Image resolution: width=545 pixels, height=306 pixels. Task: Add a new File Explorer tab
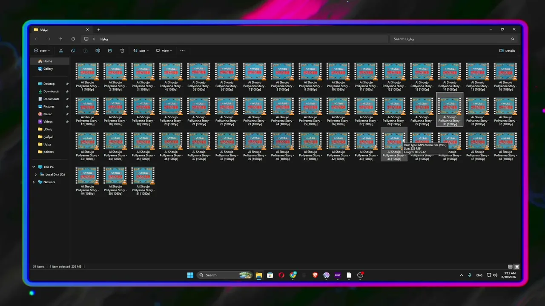pos(98,30)
